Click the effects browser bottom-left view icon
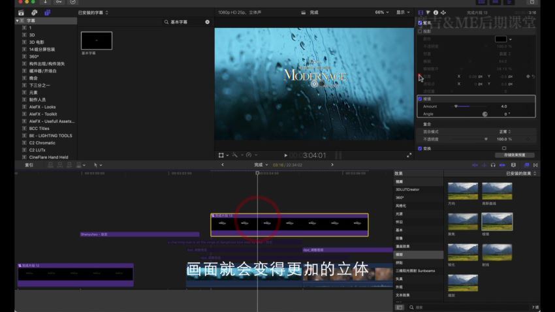 coord(399,307)
